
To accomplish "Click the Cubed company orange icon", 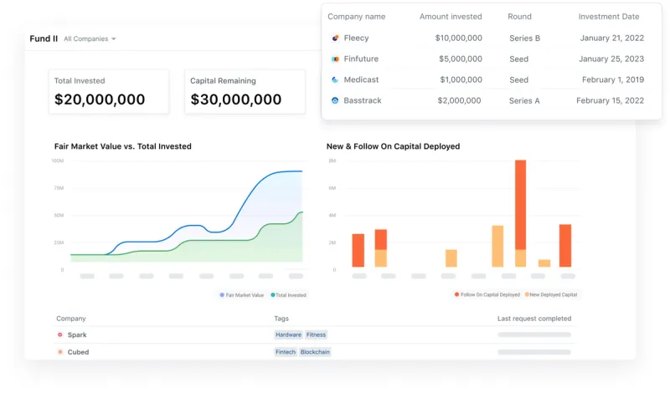I will pos(60,352).
